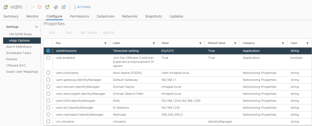Screen dimensions: 312x126
Task: Select the vm.vmname row radio button
Action: [x=48, y=122]
